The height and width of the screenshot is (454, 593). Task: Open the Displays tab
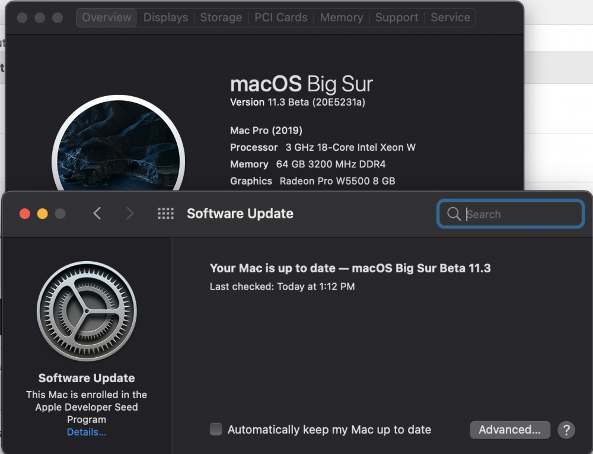[165, 17]
